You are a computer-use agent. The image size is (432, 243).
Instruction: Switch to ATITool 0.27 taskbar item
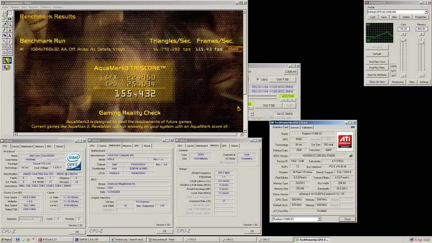(55, 240)
